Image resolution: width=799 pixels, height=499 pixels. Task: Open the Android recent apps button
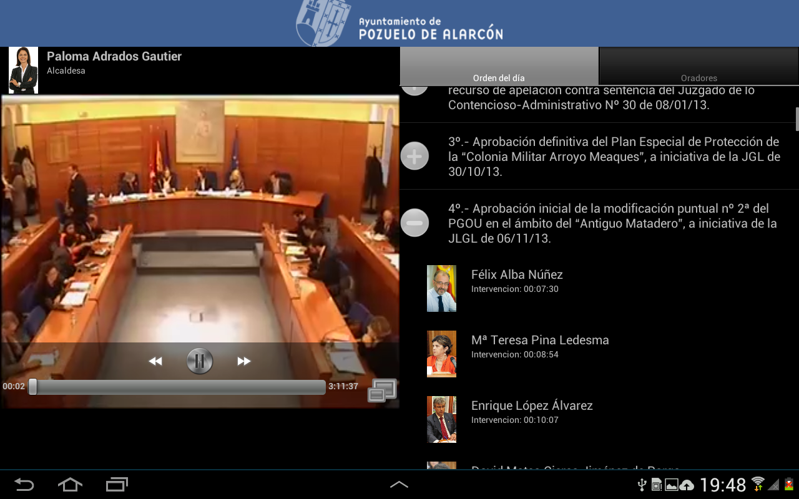117,484
